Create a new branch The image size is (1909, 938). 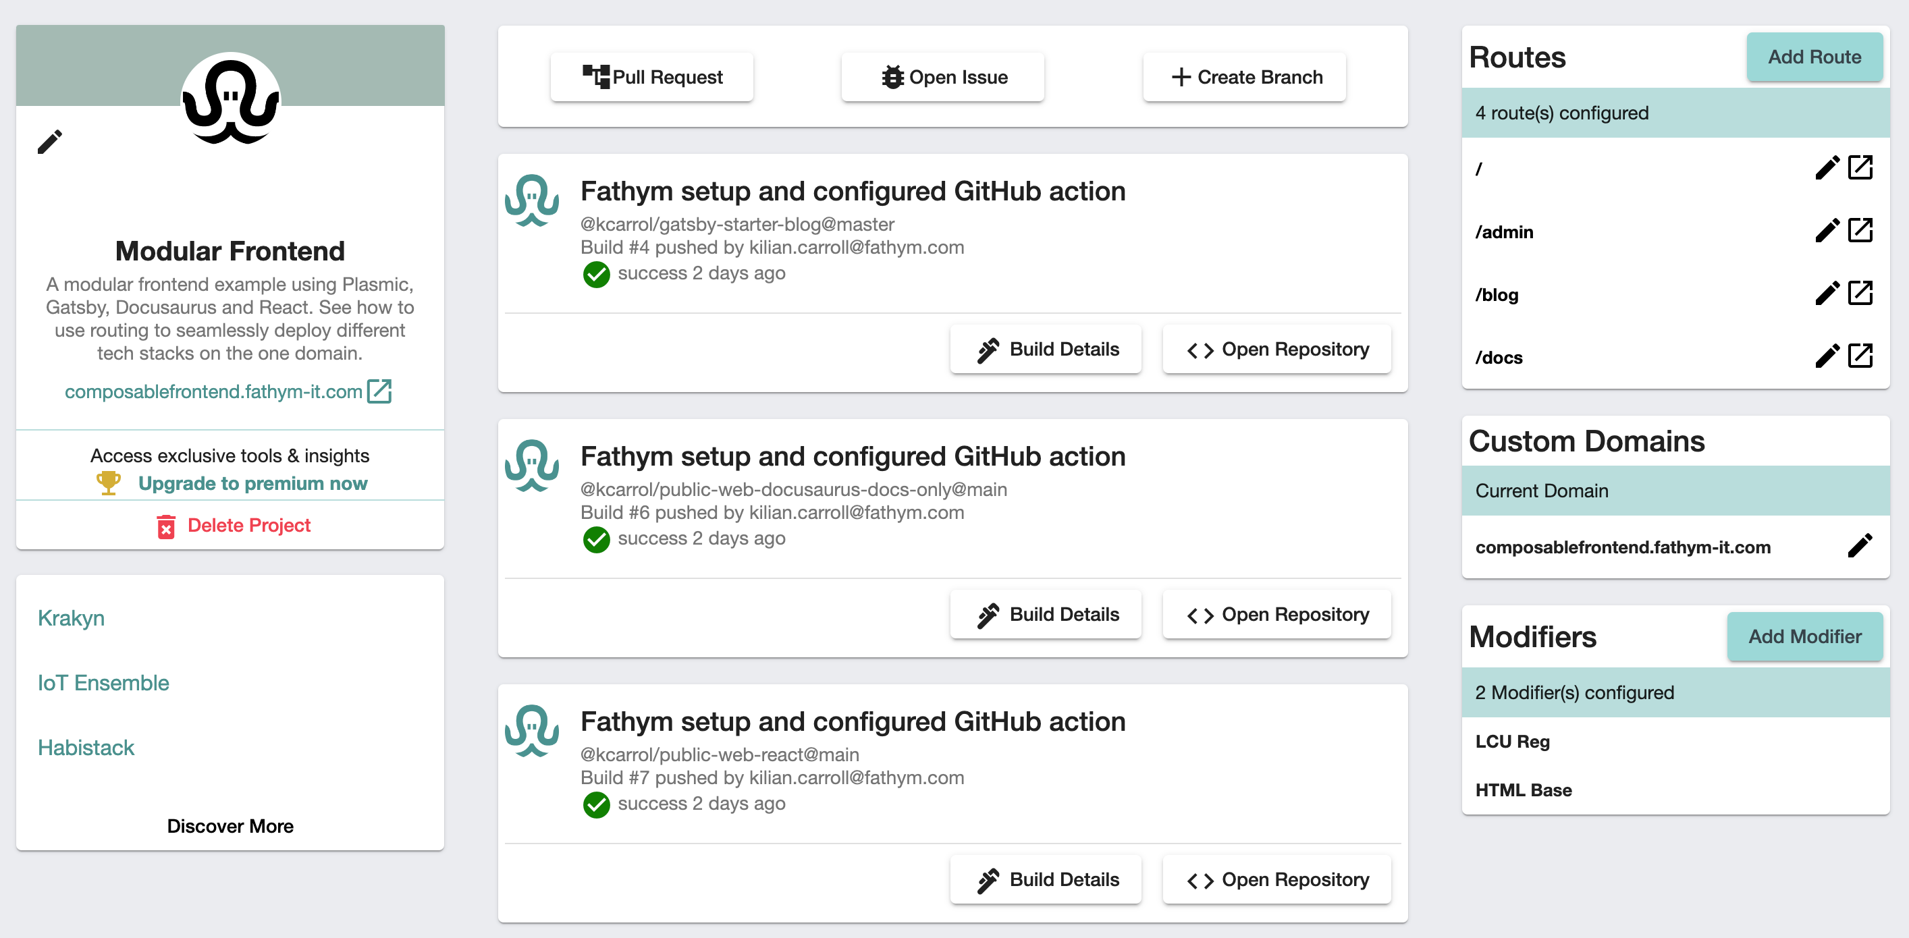(x=1245, y=77)
